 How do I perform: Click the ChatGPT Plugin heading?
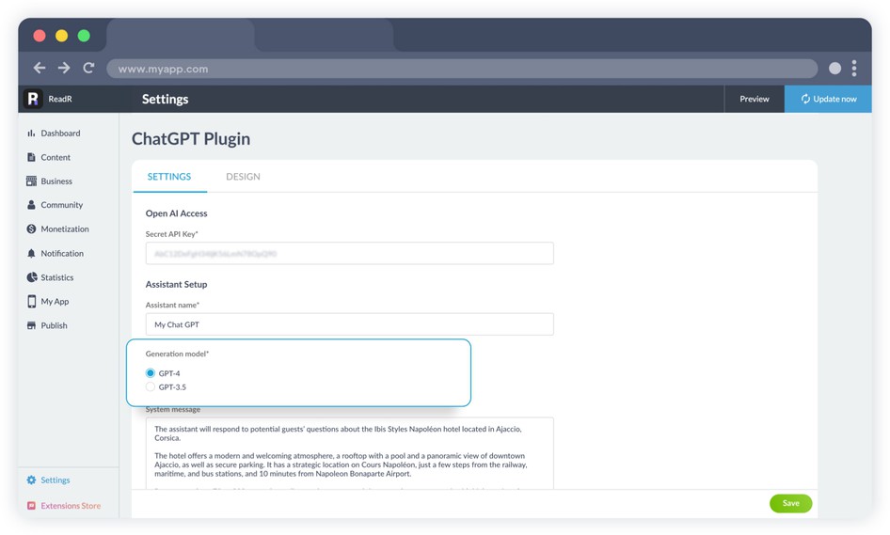click(191, 139)
